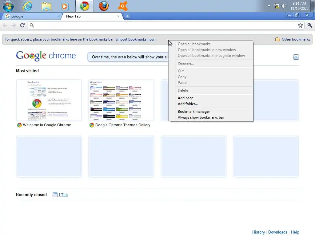Click Google Chrome Themes Gallery title link

pyautogui.click(x=123, y=125)
